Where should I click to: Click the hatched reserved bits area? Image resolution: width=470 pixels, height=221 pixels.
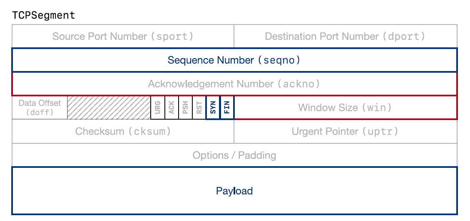pos(109,108)
